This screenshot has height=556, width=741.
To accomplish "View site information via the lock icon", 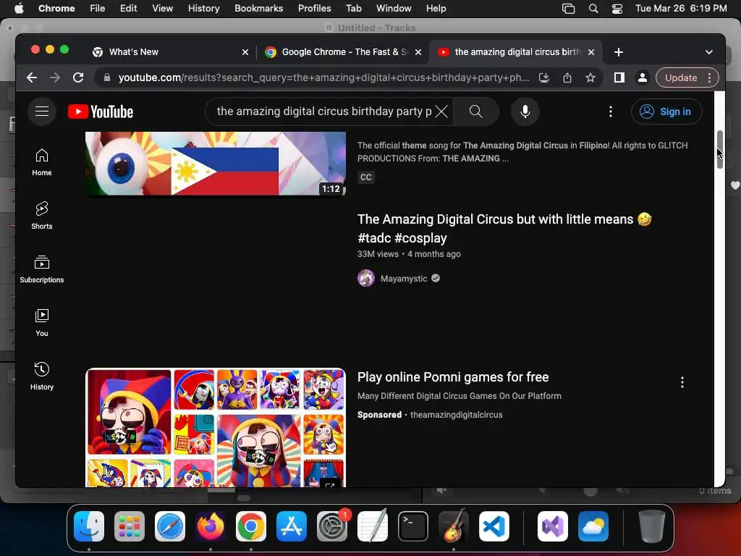I will 107,77.
